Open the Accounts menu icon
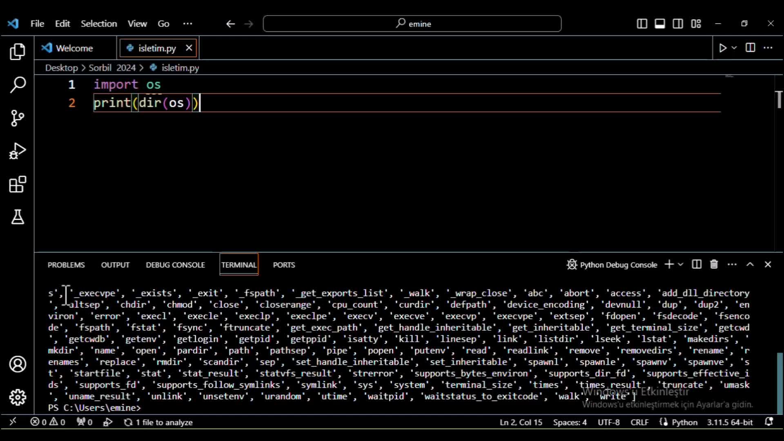 click(x=18, y=364)
